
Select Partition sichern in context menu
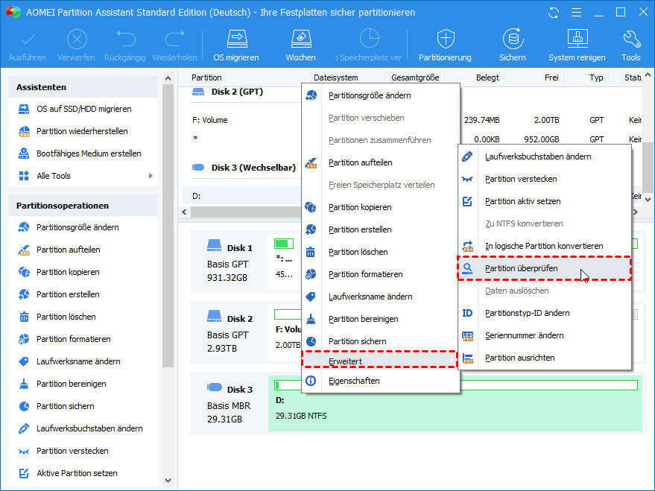[380, 341]
